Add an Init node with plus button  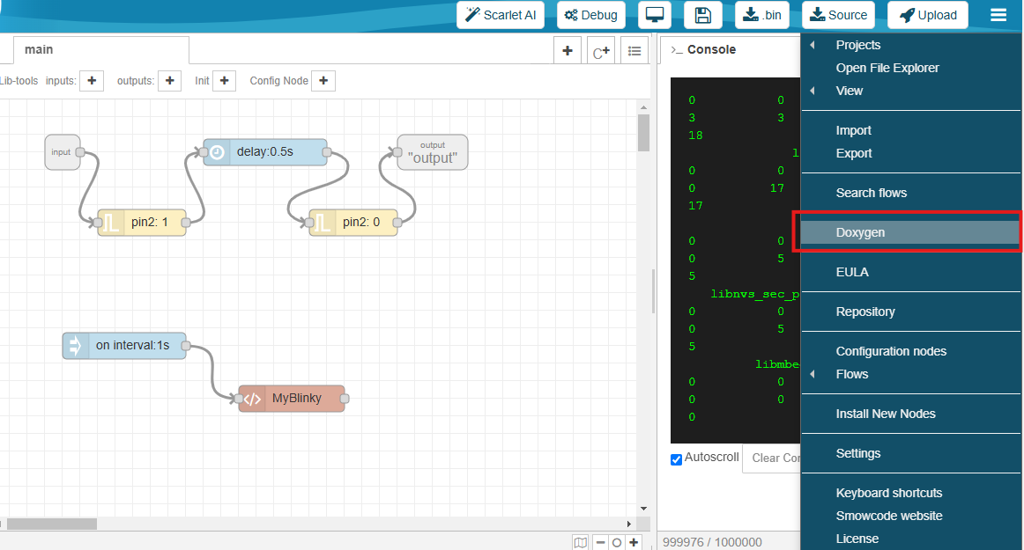224,81
